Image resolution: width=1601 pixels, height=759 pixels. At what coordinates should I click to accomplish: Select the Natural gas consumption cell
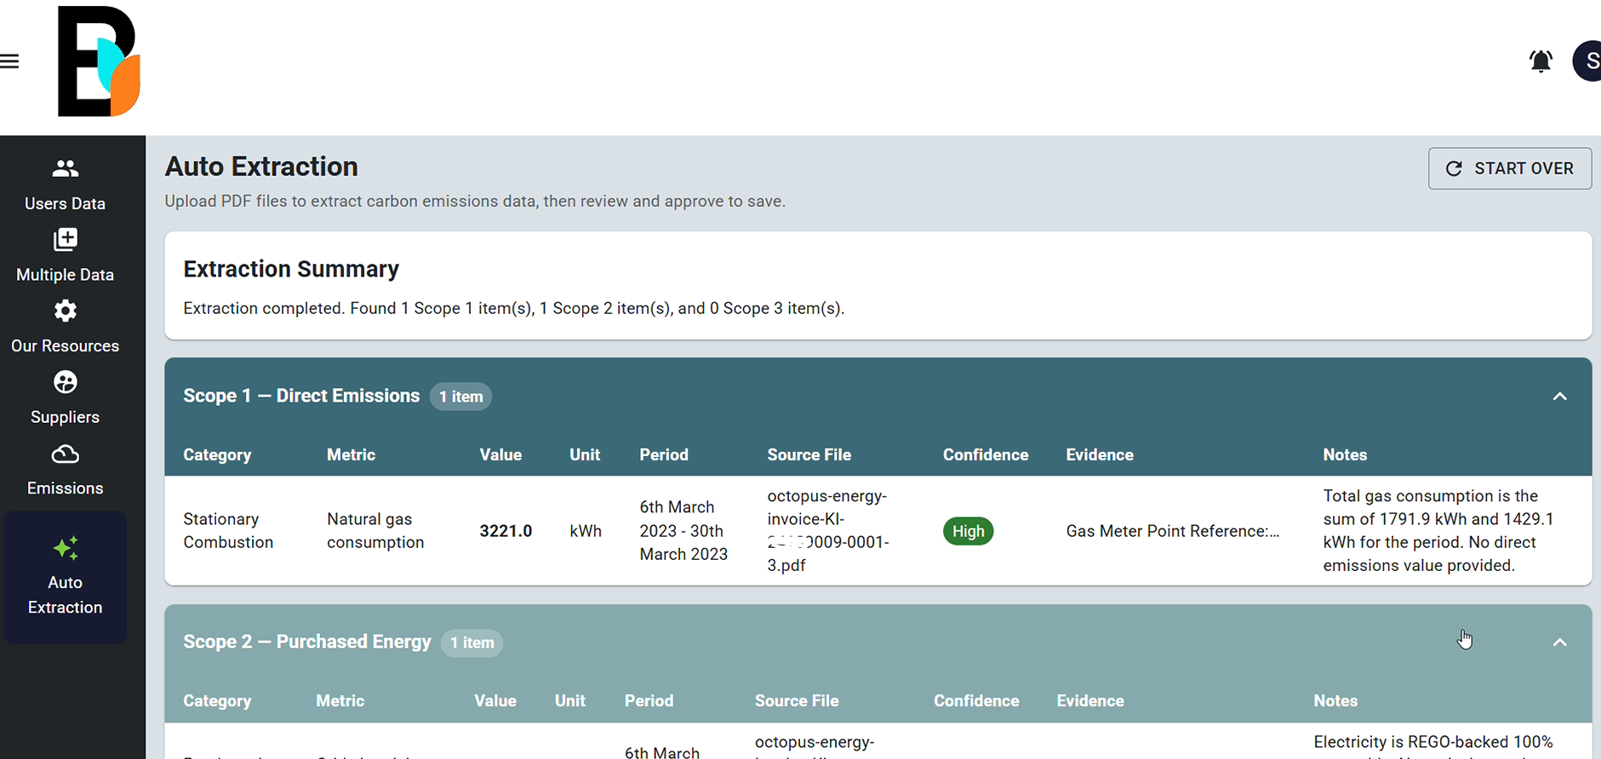tap(375, 531)
